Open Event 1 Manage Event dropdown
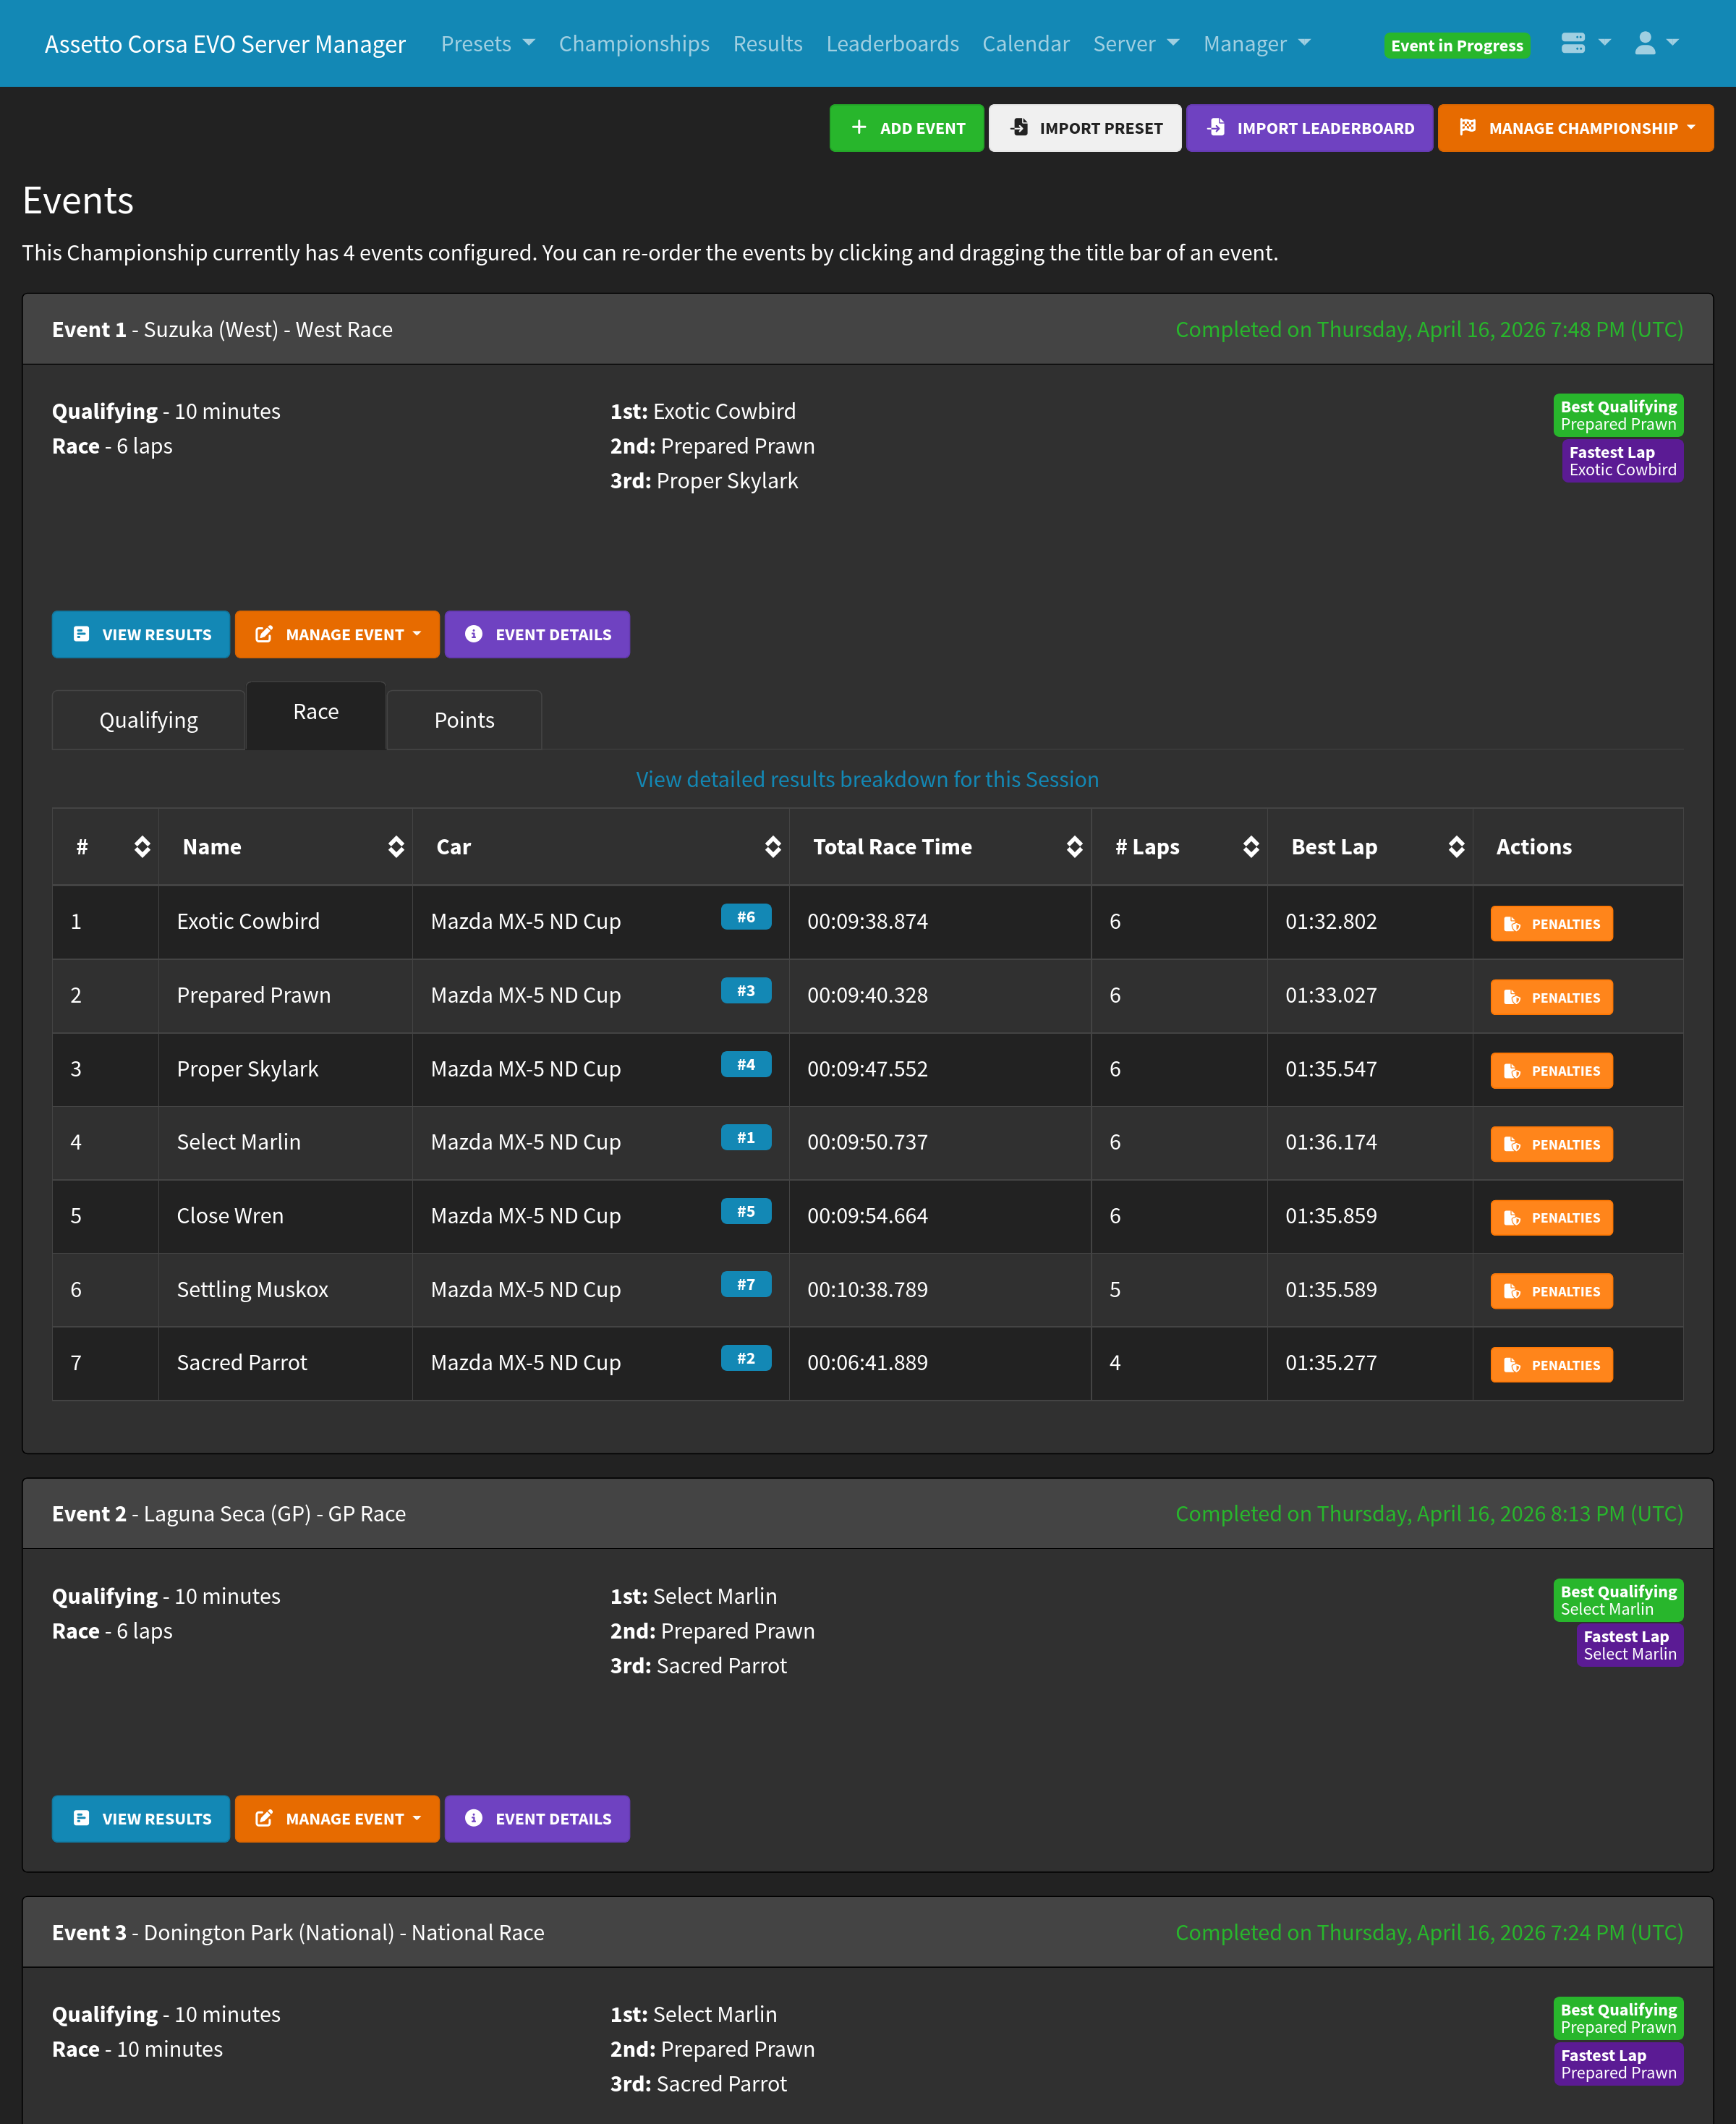 coord(337,634)
